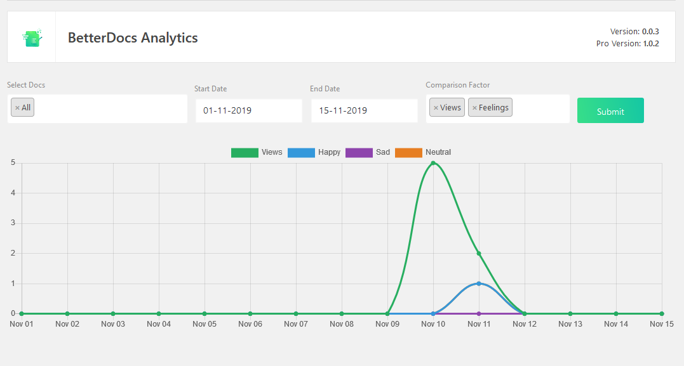The image size is (684, 366).
Task: Click the Sad data point on Nov 11
Action: pyautogui.click(x=479, y=313)
